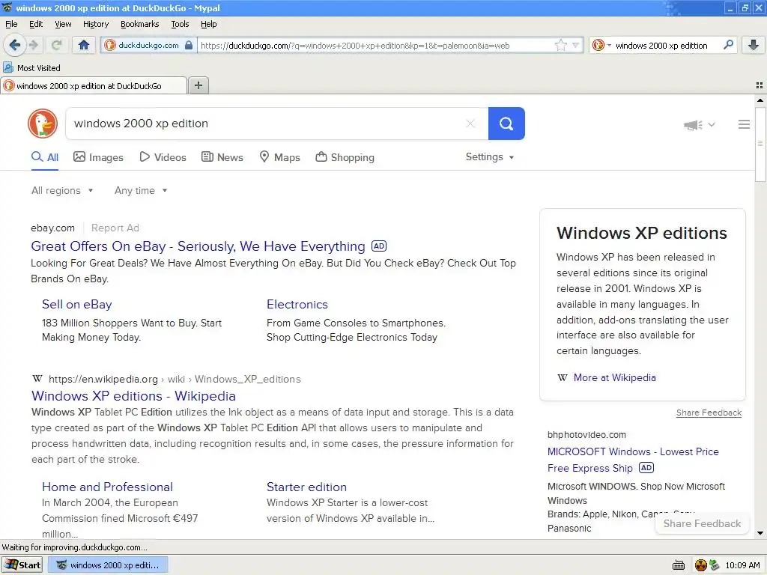Screen dimensions: 767x575
Task: Click the duckduckgo.com site identity button
Action: tap(149, 46)
